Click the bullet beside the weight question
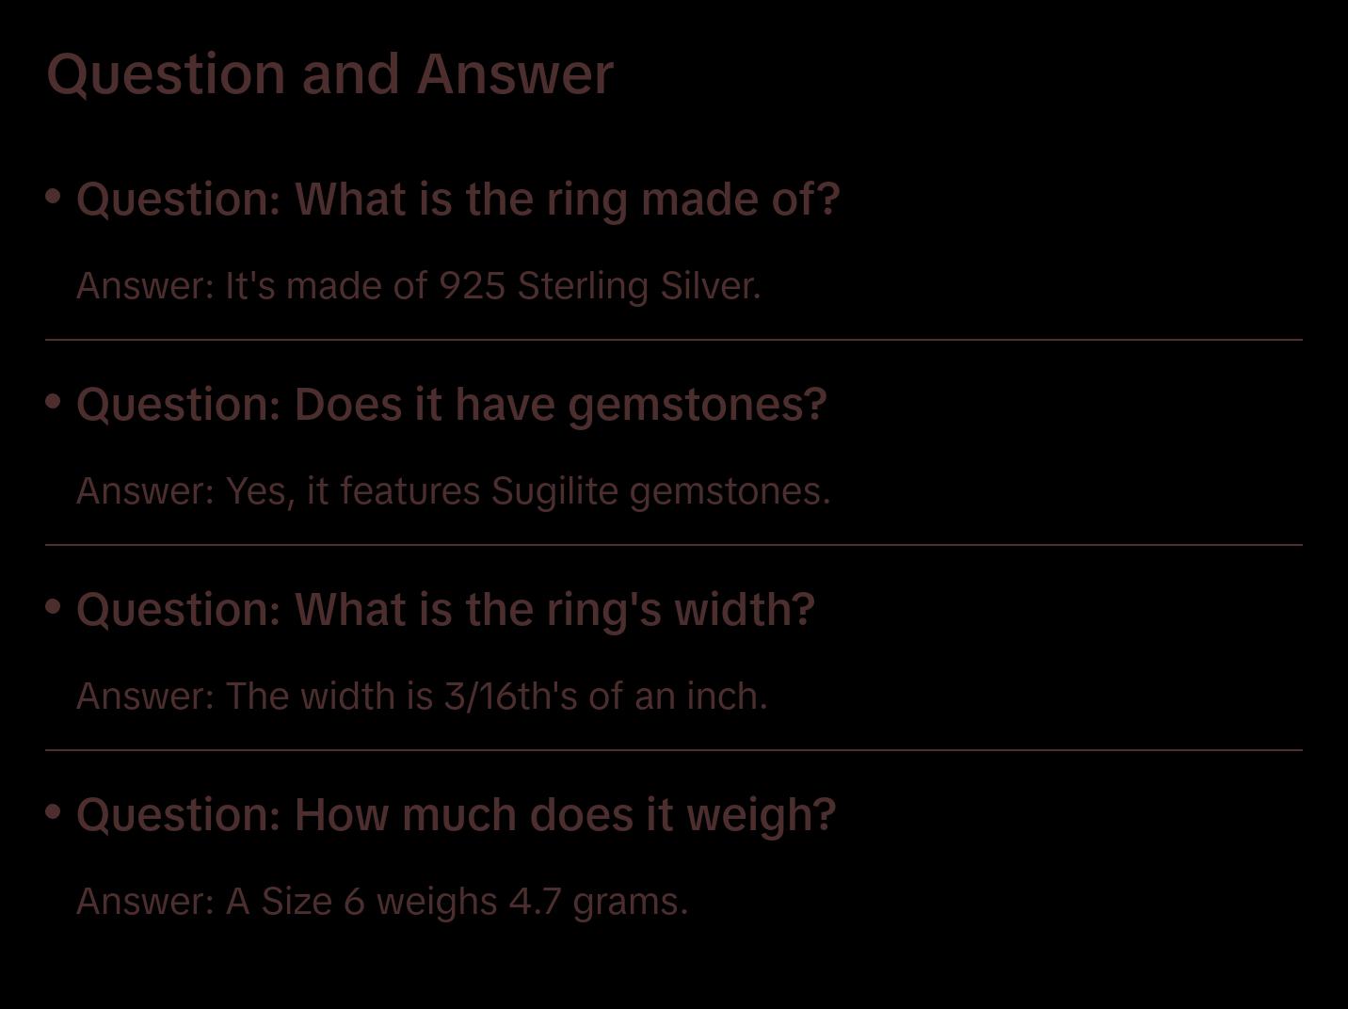1348x1009 pixels. tap(54, 812)
